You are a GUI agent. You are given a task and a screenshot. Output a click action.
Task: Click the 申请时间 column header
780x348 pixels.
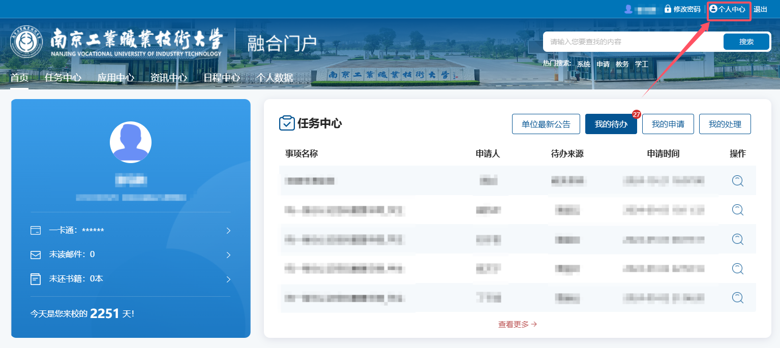664,153
